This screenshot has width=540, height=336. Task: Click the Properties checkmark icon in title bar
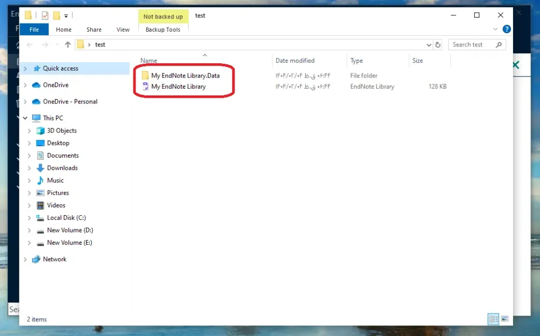point(45,15)
